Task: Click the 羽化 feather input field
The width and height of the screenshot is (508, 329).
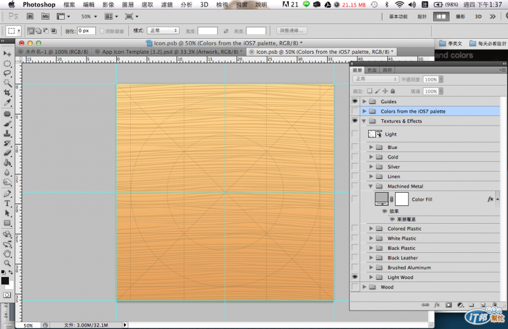Action: (86, 30)
